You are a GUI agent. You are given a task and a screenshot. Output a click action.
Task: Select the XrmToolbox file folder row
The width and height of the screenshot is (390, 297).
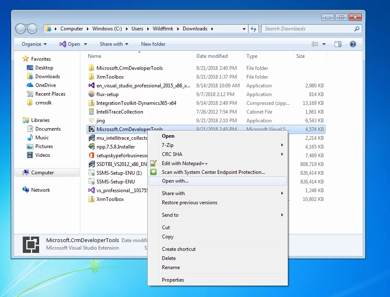coord(206,77)
